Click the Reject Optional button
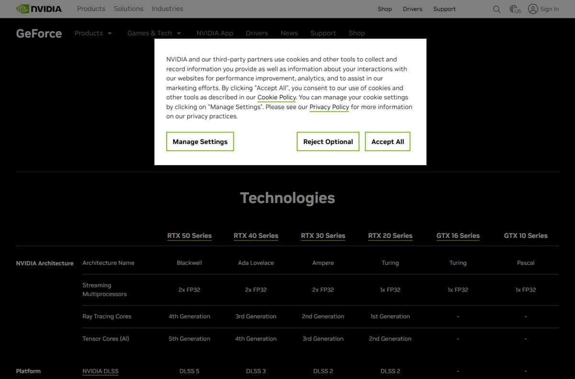575x379 pixels. (328, 142)
